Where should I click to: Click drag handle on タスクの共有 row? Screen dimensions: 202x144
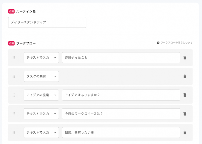(x=13, y=76)
